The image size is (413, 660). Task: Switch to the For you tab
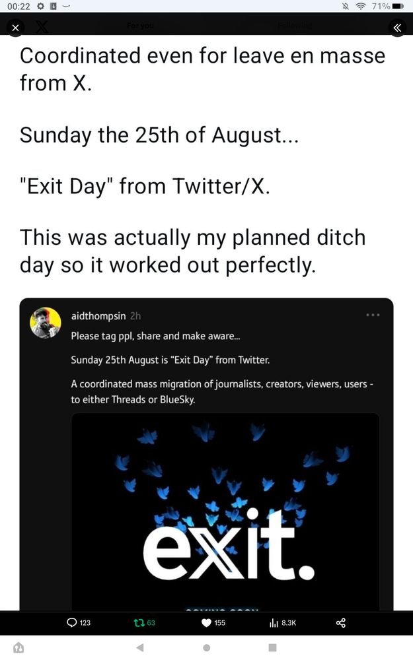(139, 26)
